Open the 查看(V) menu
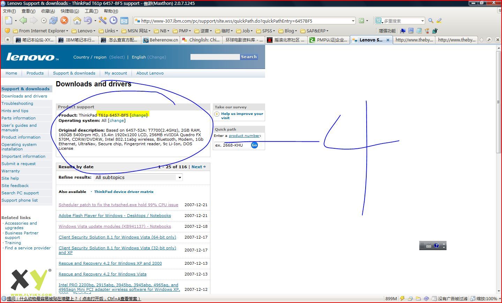Image resolution: width=502 pixels, height=303 pixels. pos(29,11)
